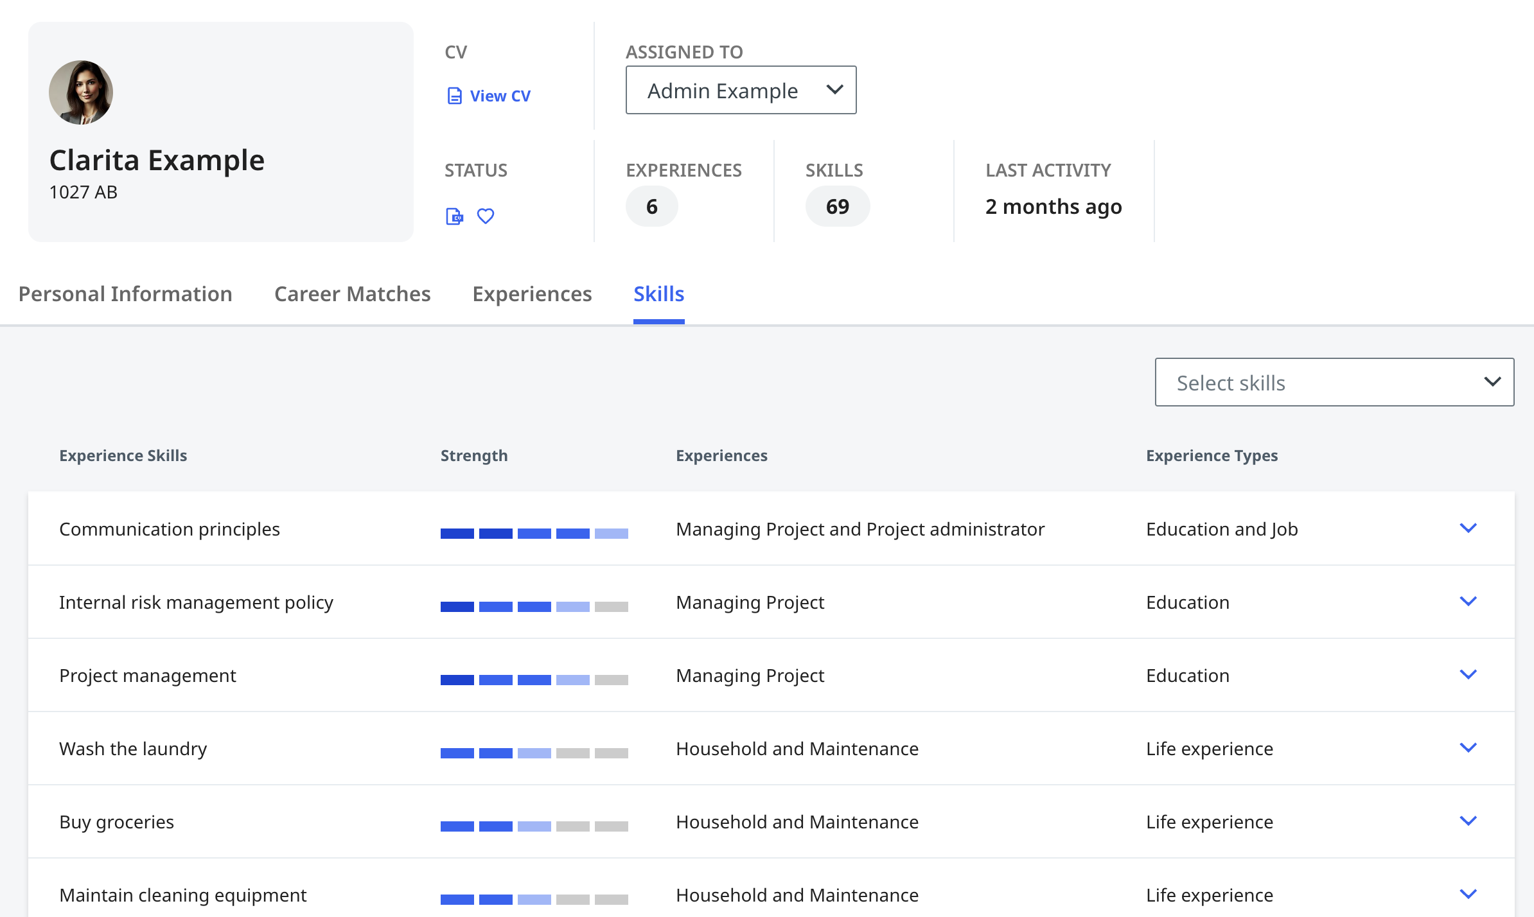The height and width of the screenshot is (917, 1534).
Task: Switch to the Career Matches tab
Action: 353,293
